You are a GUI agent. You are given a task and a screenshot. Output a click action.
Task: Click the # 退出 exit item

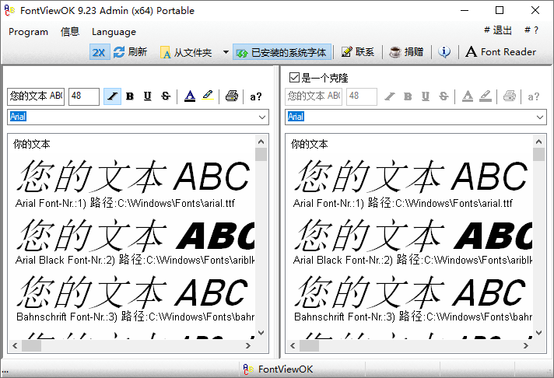(497, 30)
